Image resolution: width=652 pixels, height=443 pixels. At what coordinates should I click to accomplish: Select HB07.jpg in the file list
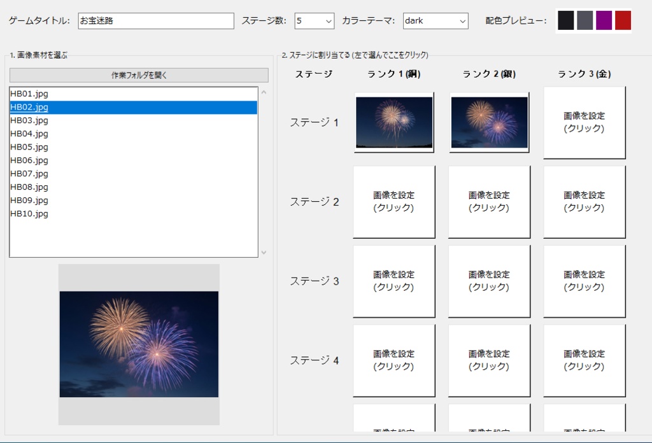134,174
